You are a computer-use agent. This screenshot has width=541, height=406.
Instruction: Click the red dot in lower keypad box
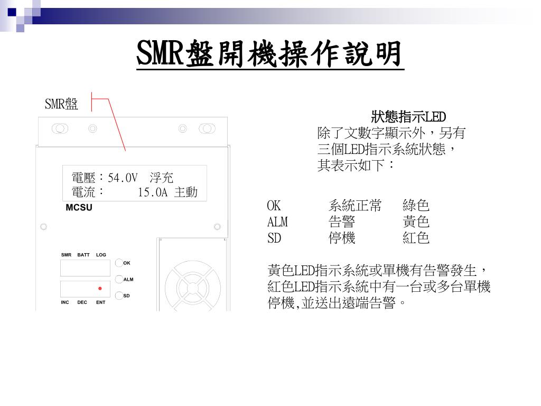pyautogui.click(x=100, y=288)
